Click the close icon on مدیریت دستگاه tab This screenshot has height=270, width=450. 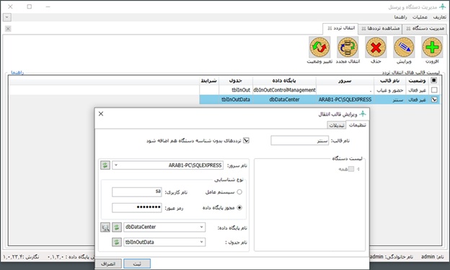click(408, 28)
